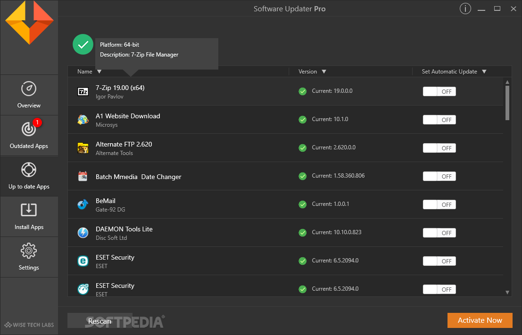The image size is (522, 335).
Task: Go to the Up to date Apps label
Action: 29,187
